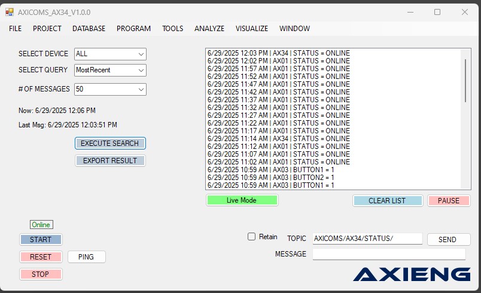Image resolution: width=481 pixels, height=293 pixels.
Task: Select the 11:47 AM AX01 STATUS entry
Action: click(334, 84)
